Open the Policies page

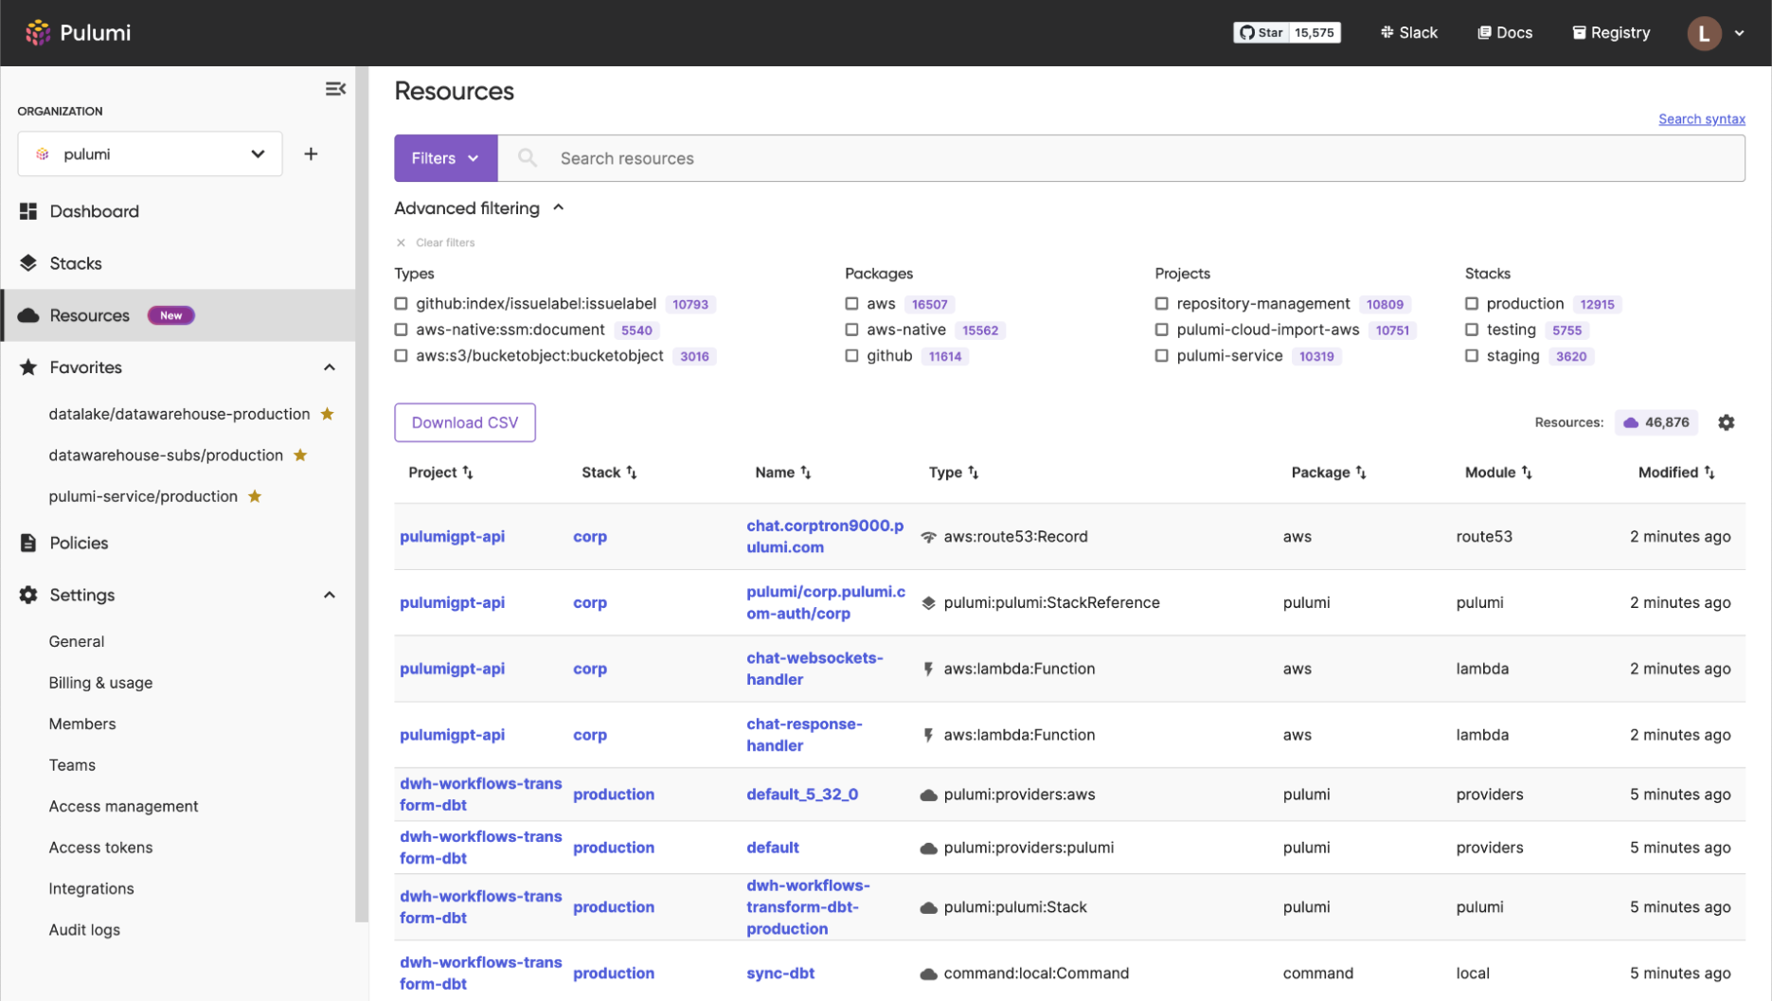pyautogui.click(x=79, y=543)
